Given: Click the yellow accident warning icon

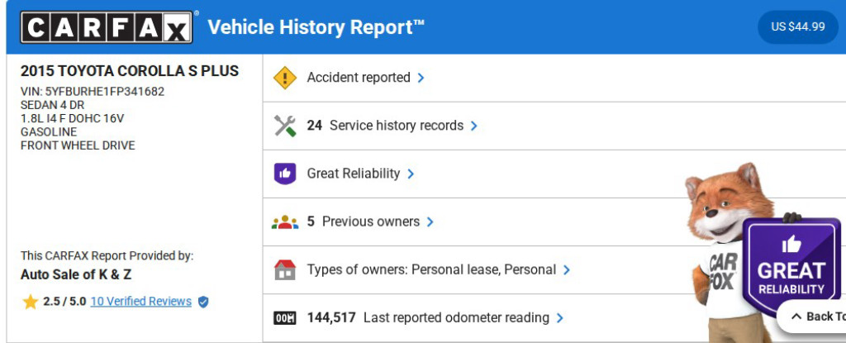Looking at the screenshot, I should [285, 78].
